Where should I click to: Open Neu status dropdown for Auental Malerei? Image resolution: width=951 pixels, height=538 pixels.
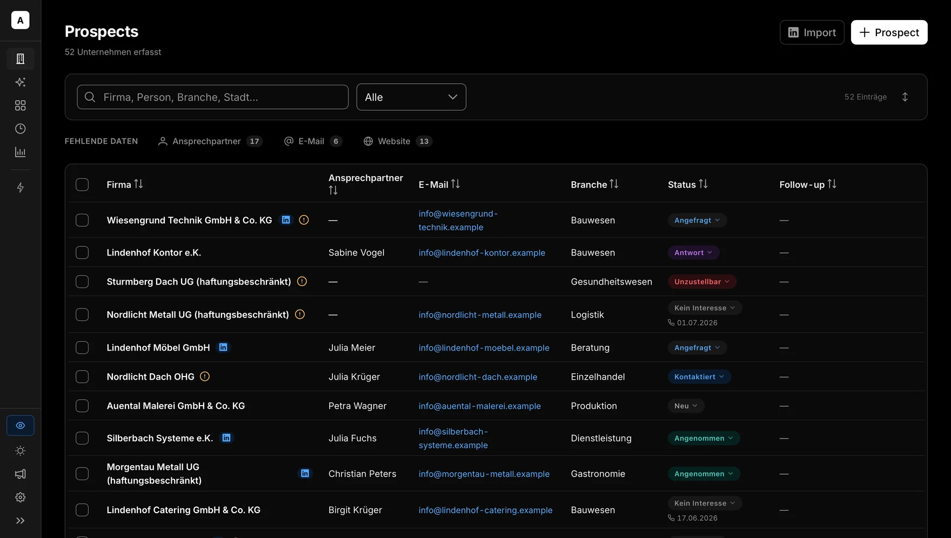(x=686, y=406)
